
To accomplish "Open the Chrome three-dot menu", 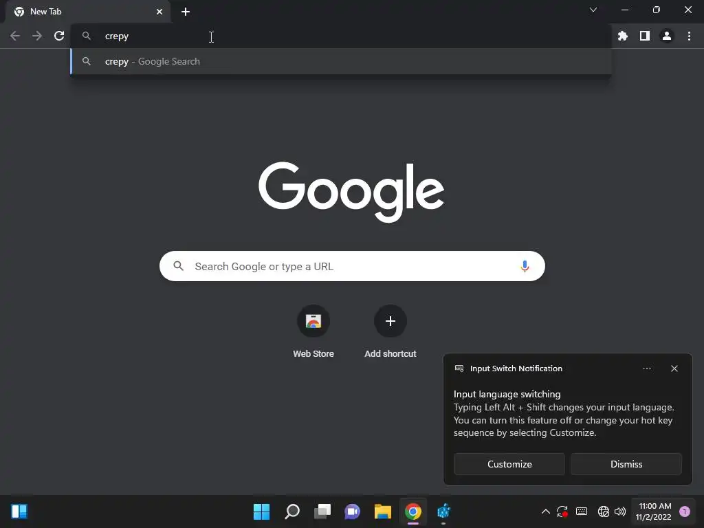I will [689, 36].
